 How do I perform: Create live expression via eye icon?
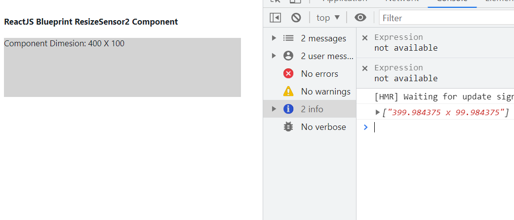pyautogui.click(x=360, y=18)
